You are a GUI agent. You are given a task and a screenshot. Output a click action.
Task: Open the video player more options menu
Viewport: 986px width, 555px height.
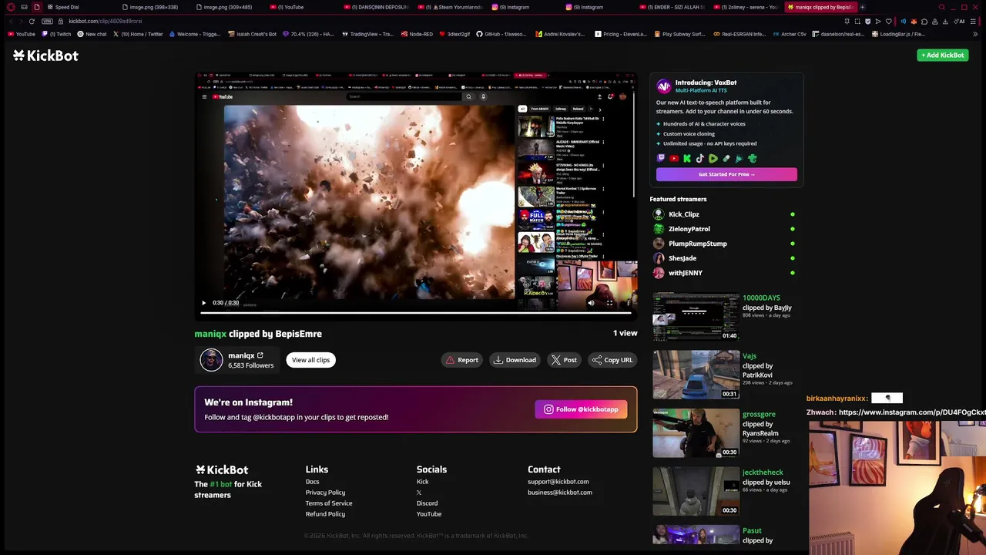pyautogui.click(x=628, y=303)
